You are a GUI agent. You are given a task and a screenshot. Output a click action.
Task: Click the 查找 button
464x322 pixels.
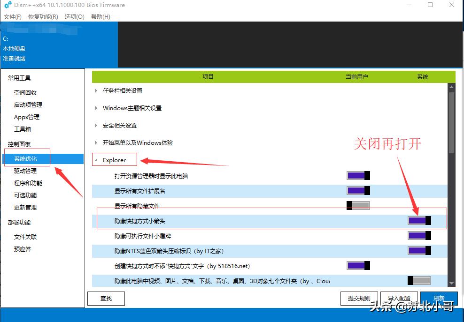click(106, 298)
